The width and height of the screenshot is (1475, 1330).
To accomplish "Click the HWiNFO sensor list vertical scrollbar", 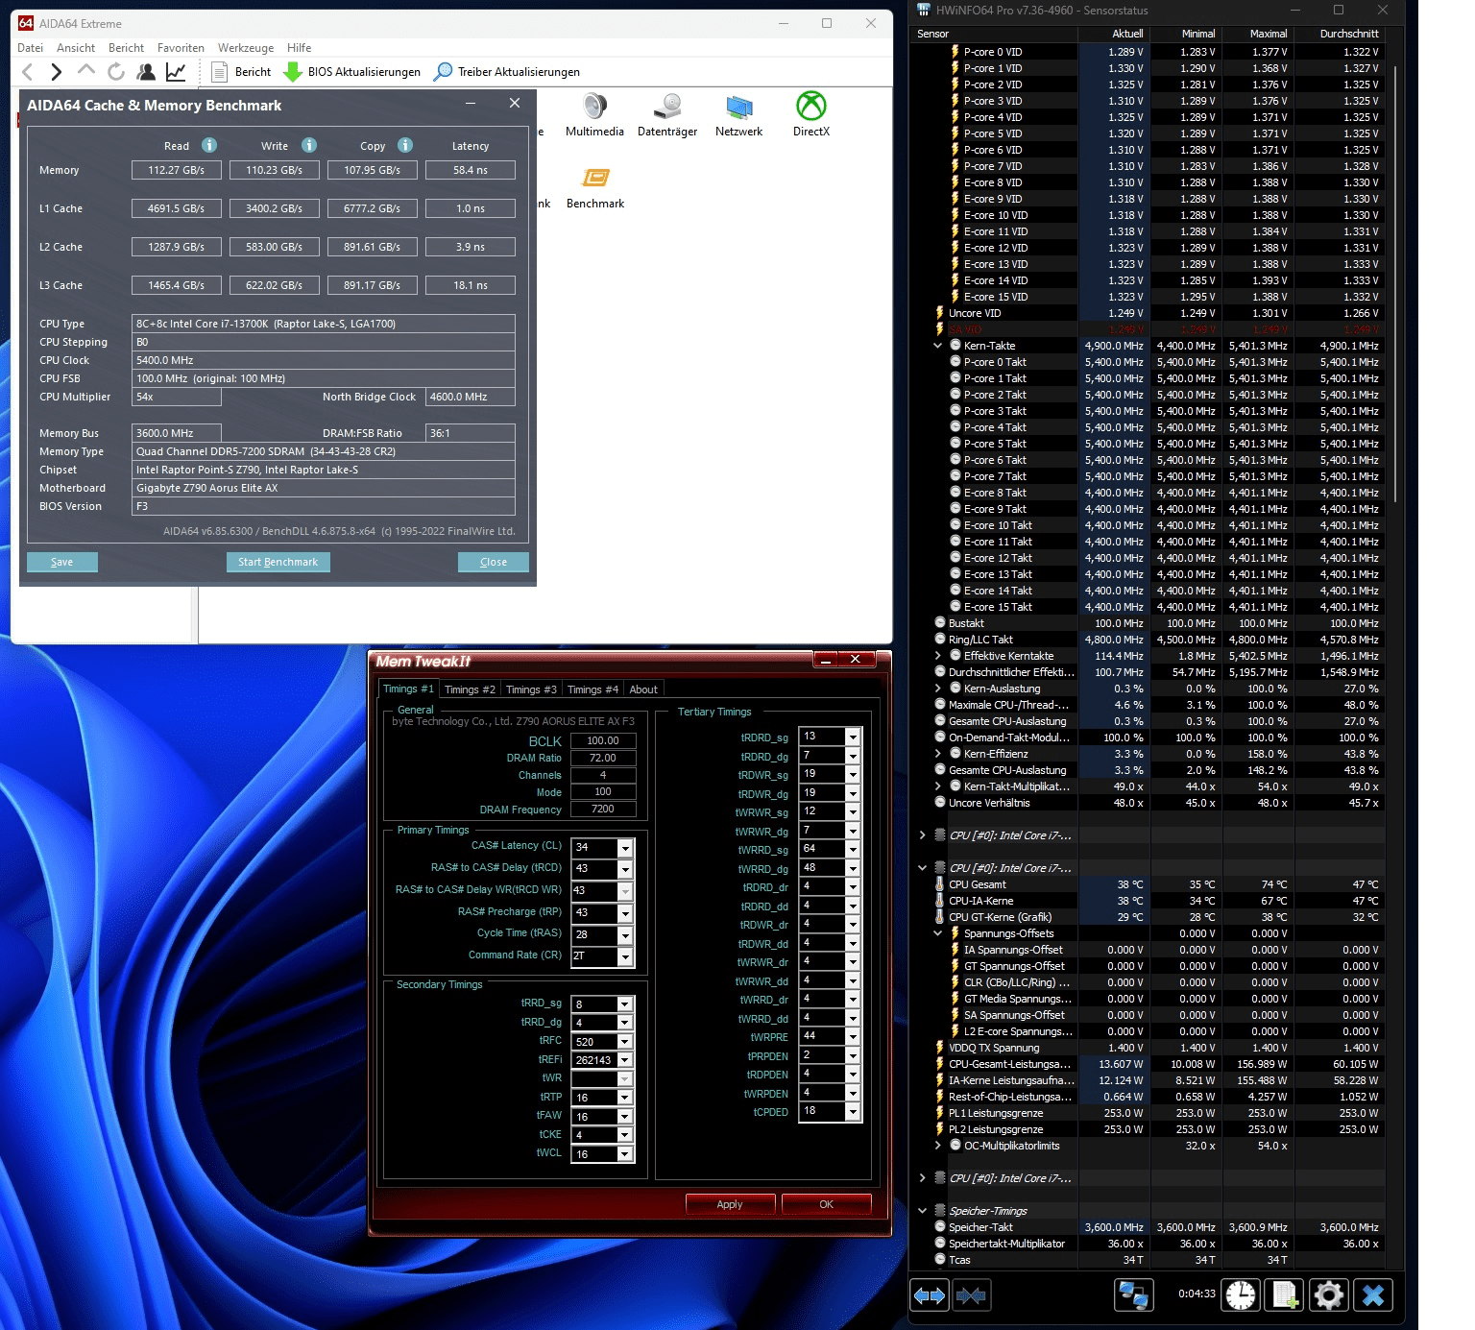I will [x=1394, y=284].
